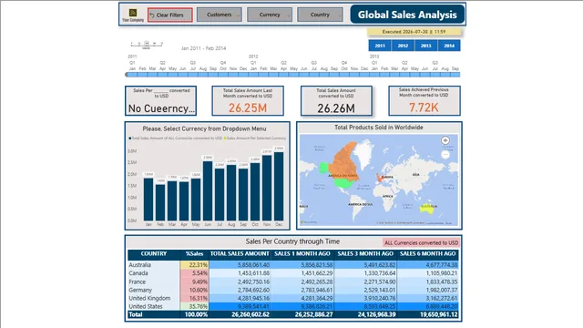Click the Your Company logo icon
This screenshot has width=583, height=328.
pyautogui.click(x=133, y=13)
